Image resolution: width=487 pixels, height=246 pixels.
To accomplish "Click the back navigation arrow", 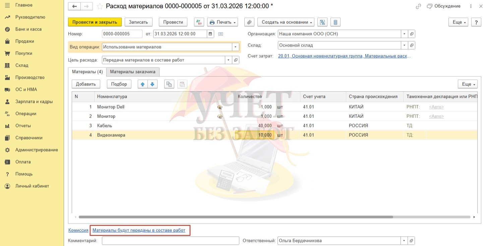I will (x=74, y=6).
